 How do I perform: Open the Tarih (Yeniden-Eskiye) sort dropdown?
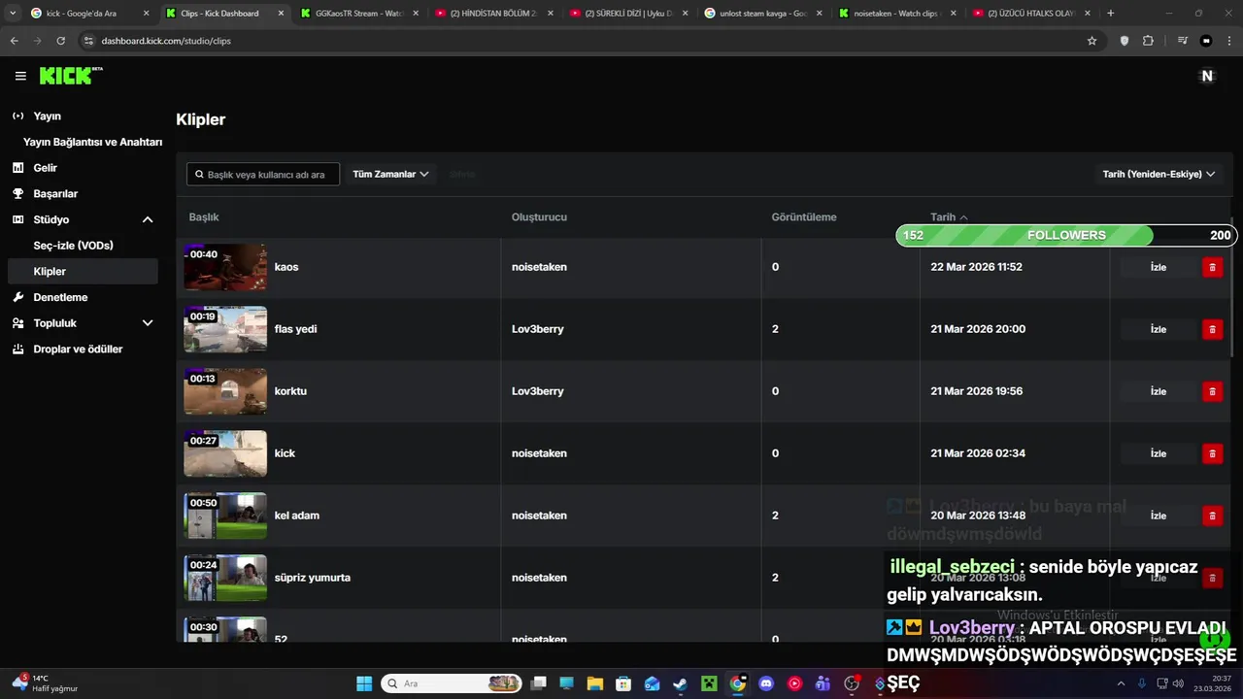point(1159,174)
